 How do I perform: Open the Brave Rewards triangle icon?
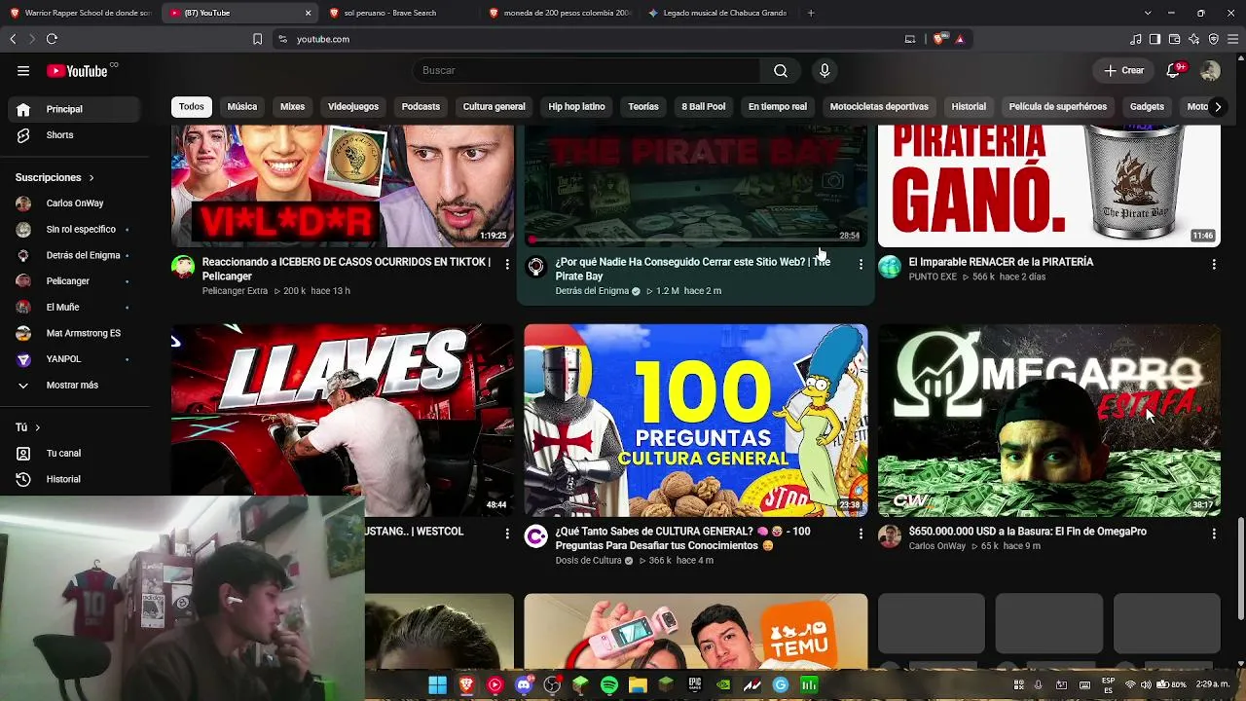[x=960, y=39]
